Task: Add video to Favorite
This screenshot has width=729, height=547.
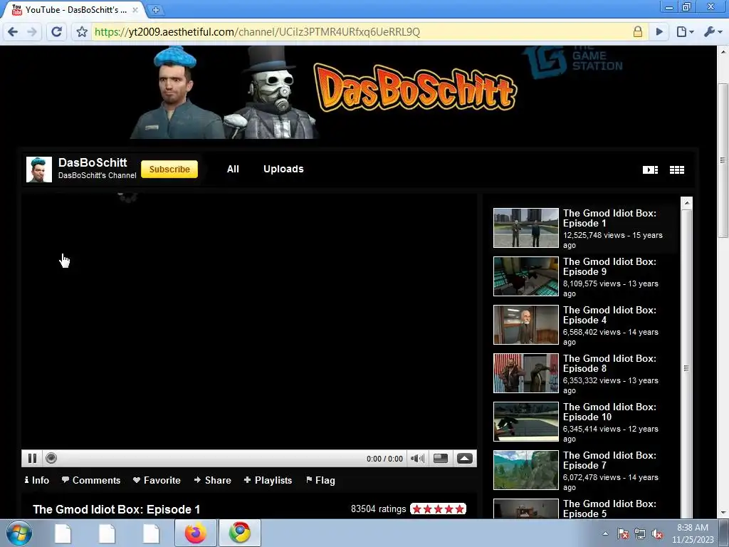Action: 157,480
